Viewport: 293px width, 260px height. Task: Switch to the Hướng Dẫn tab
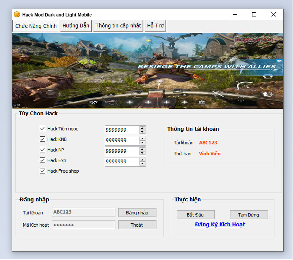pyautogui.click(x=76, y=26)
